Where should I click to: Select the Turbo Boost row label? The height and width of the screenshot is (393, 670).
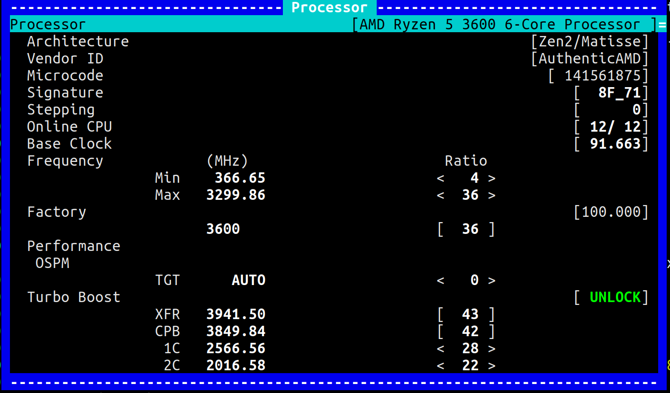pyautogui.click(x=73, y=297)
